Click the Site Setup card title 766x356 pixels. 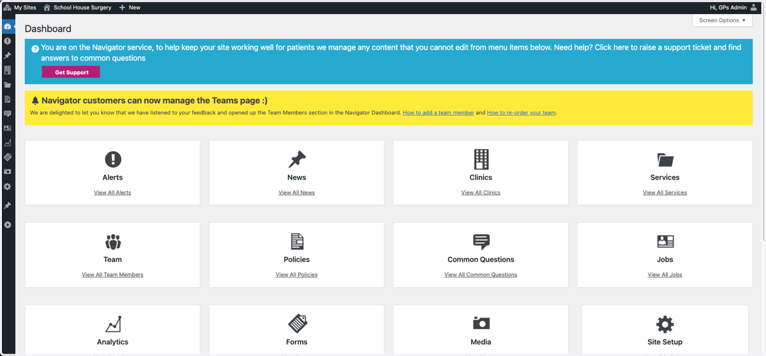(665, 342)
